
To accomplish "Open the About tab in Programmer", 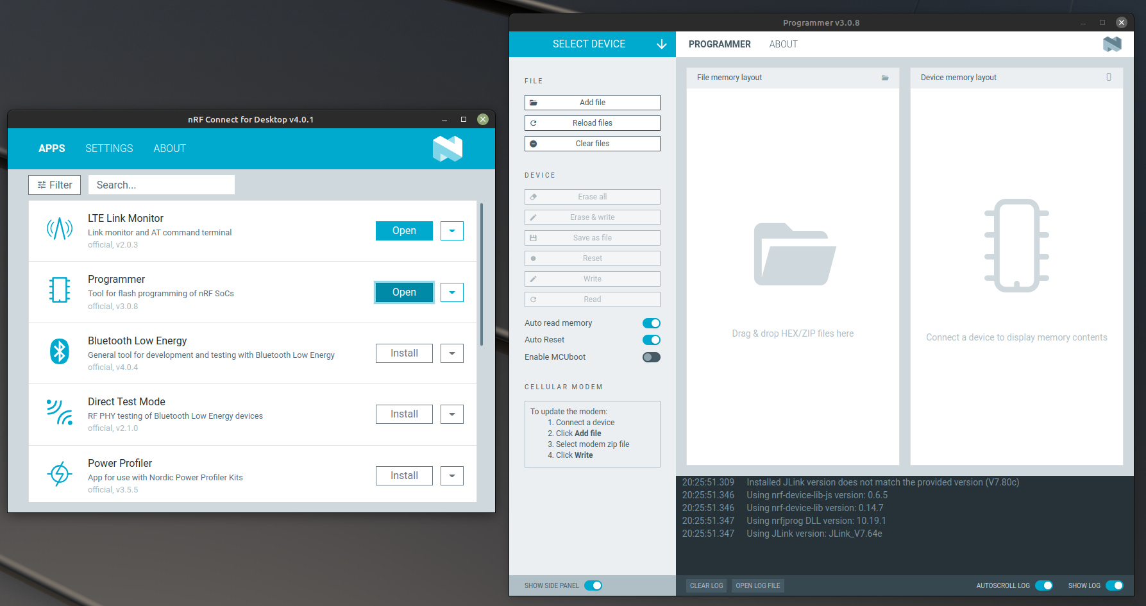I will [x=783, y=44].
